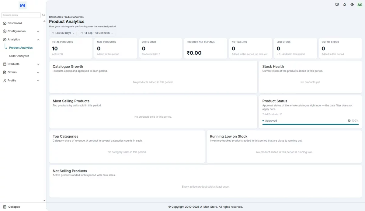Click the sidebar scroll down arrow
The image size is (365, 211).
(44, 201)
